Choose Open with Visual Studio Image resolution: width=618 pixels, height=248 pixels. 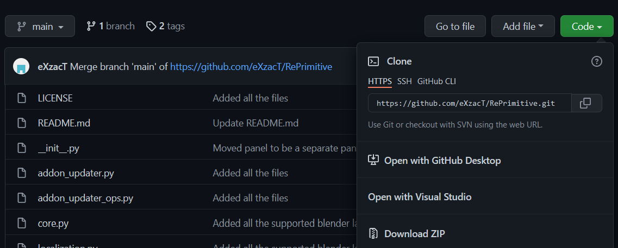coord(420,197)
